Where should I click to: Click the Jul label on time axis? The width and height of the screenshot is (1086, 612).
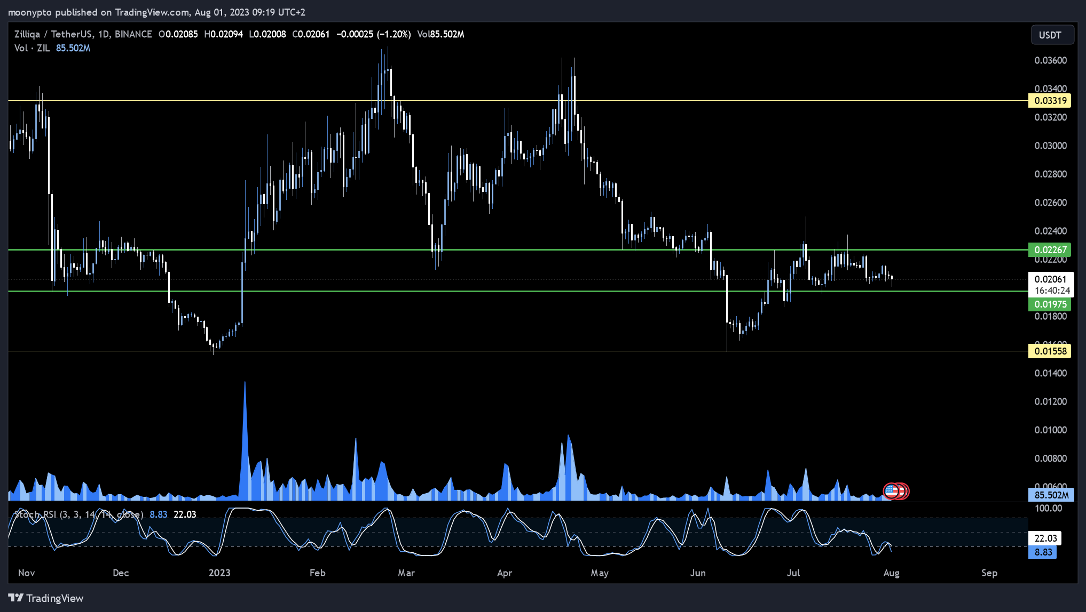793,573
